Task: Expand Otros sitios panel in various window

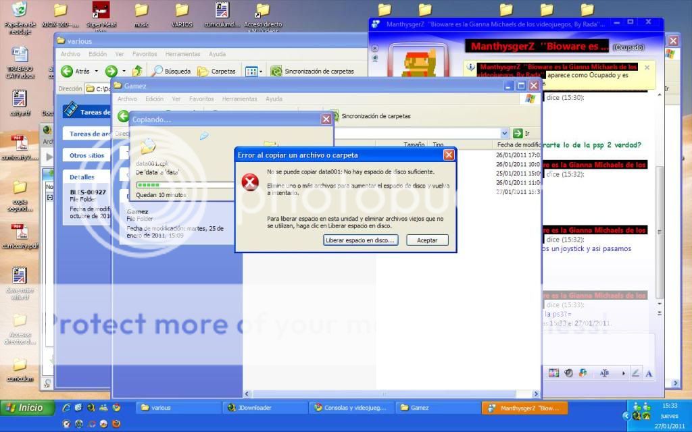Action: coord(86,155)
